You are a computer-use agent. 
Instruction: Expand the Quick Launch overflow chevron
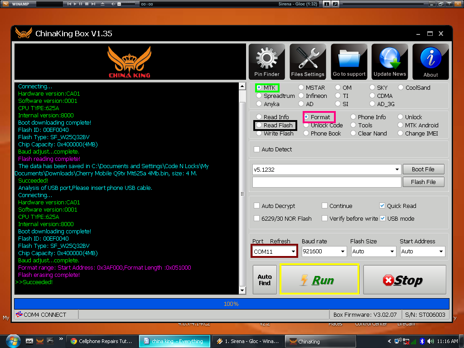(x=61, y=339)
